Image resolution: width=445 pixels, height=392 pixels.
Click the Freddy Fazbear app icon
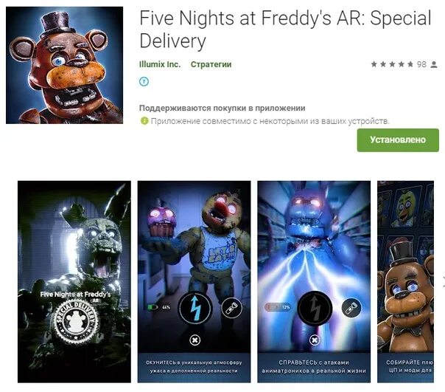[64, 66]
